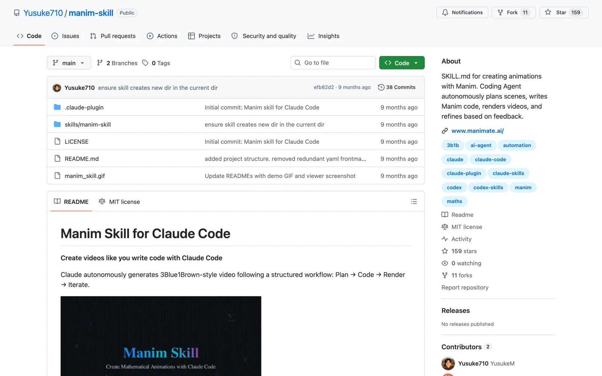
Task: Click the skills/manim-skill folder icon
Action: [x=57, y=124]
